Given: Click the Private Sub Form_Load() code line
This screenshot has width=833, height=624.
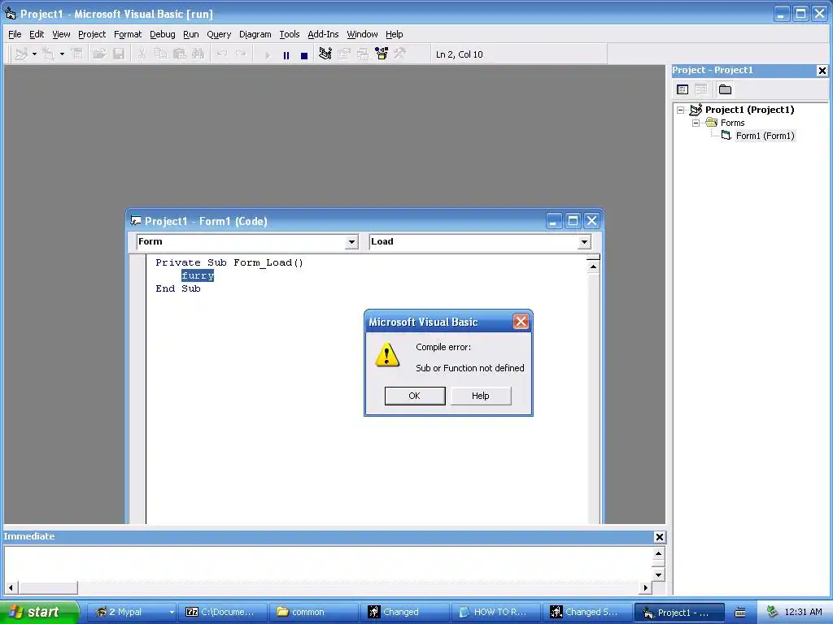Looking at the screenshot, I should [229, 262].
